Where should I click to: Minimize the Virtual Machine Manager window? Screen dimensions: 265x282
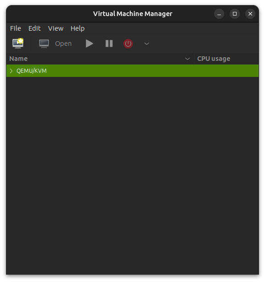[x=219, y=14]
